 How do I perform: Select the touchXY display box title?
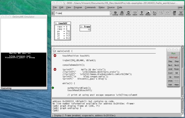pyautogui.click(x=62, y=24)
